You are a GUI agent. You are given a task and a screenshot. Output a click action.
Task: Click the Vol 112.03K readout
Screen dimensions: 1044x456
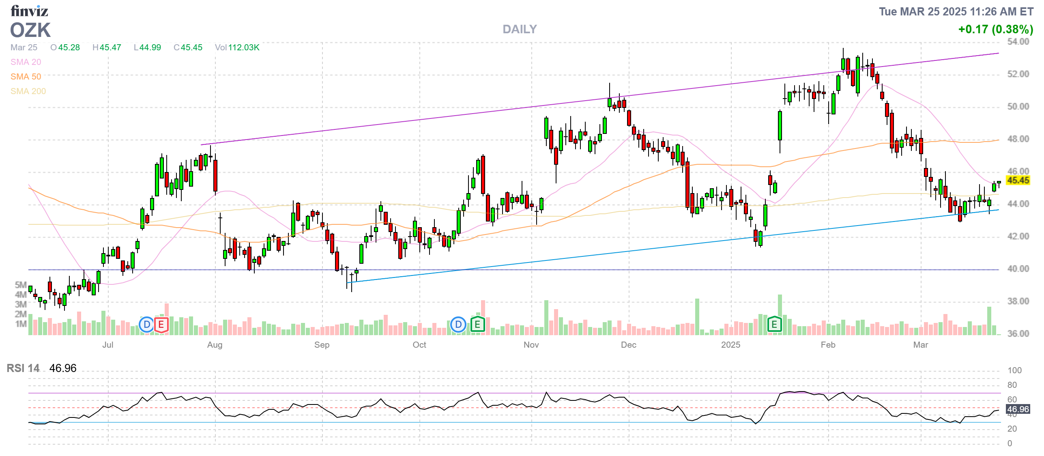coord(237,47)
